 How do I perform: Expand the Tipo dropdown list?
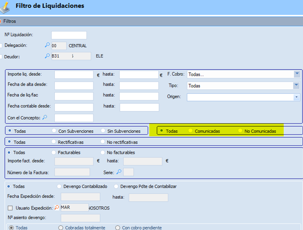[x=297, y=85]
